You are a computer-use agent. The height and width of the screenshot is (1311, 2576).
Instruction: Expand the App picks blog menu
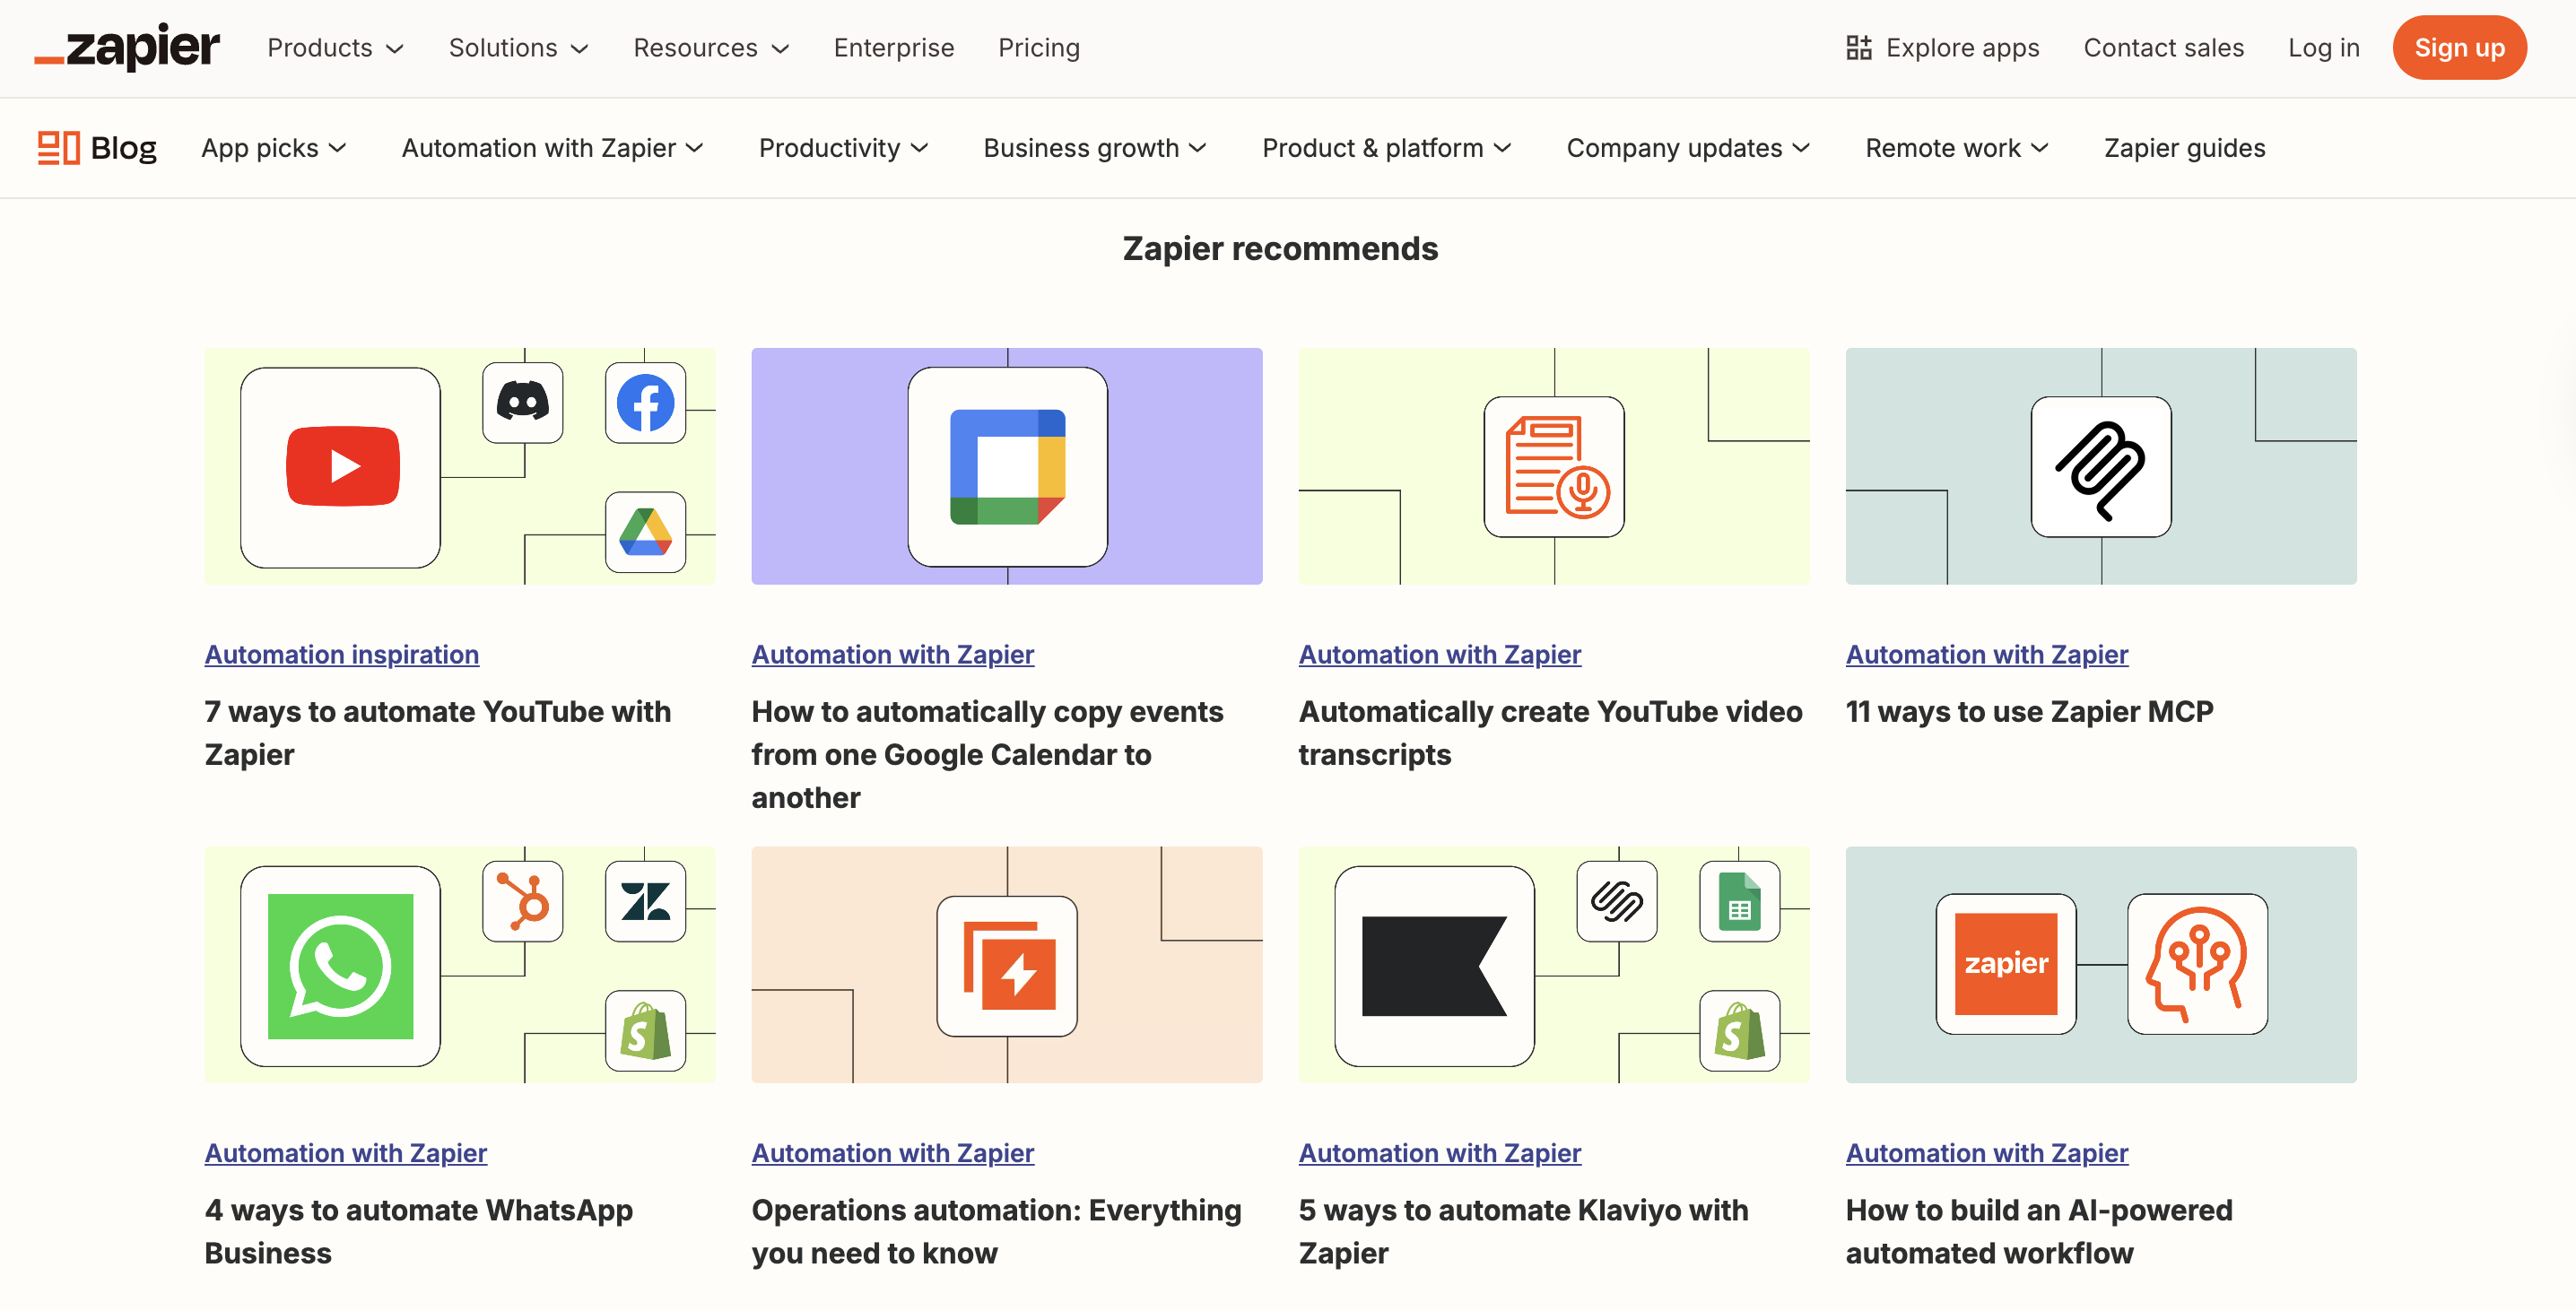[x=273, y=148]
